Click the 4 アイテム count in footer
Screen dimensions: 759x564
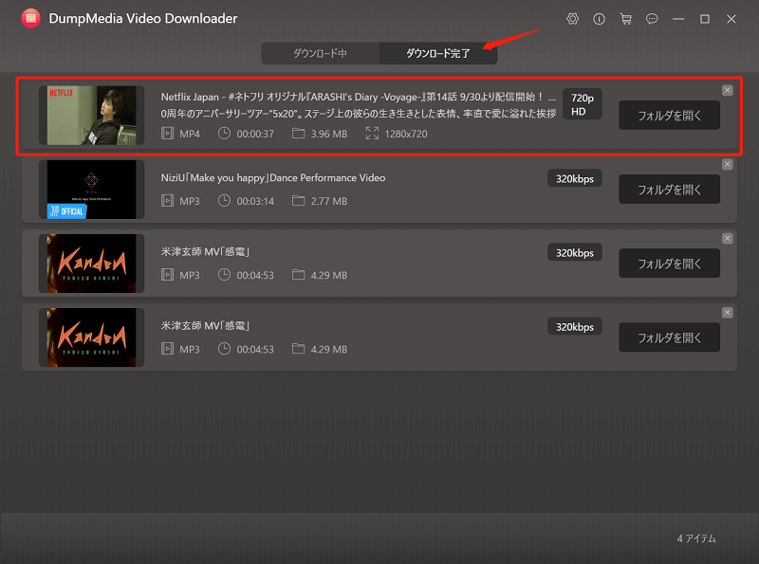point(696,538)
